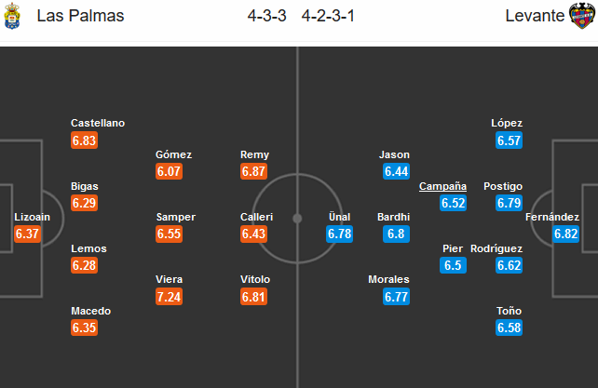Select player Bardhi's name

coord(393,217)
